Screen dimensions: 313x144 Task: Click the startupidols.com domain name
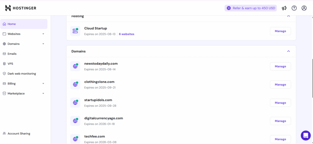[98, 100]
